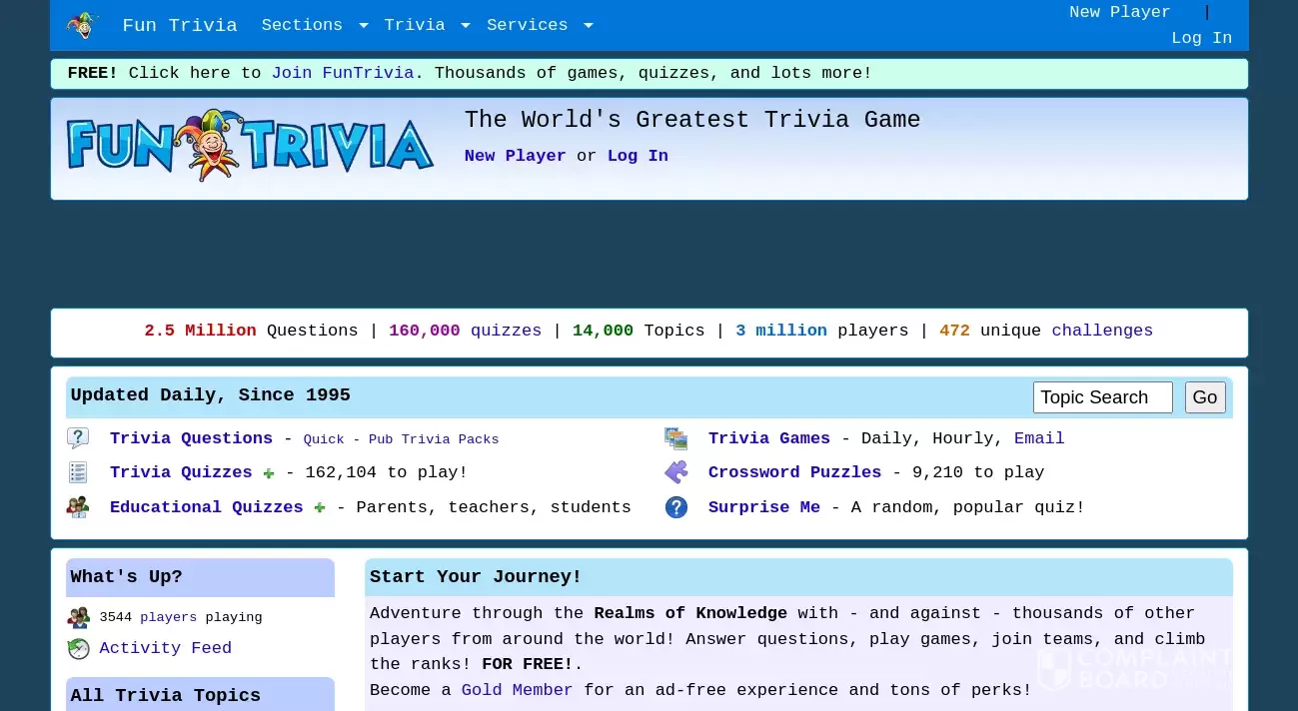Click the large Fun Trivia logo banner
This screenshot has width=1298, height=711.
click(250, 144)
